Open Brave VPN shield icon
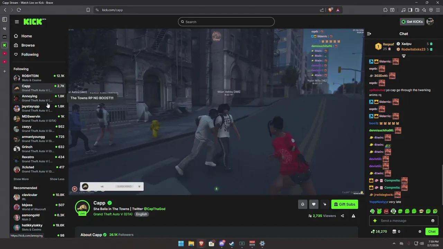The height and width of the screenshot is (249, 443). pyautogui.click(x=431, y=10)
